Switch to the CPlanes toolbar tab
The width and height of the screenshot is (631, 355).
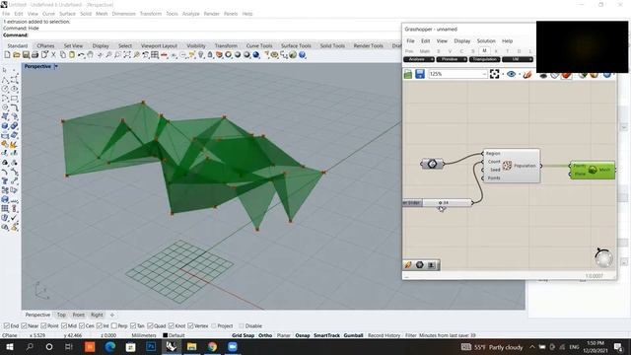tap(45, 46)
